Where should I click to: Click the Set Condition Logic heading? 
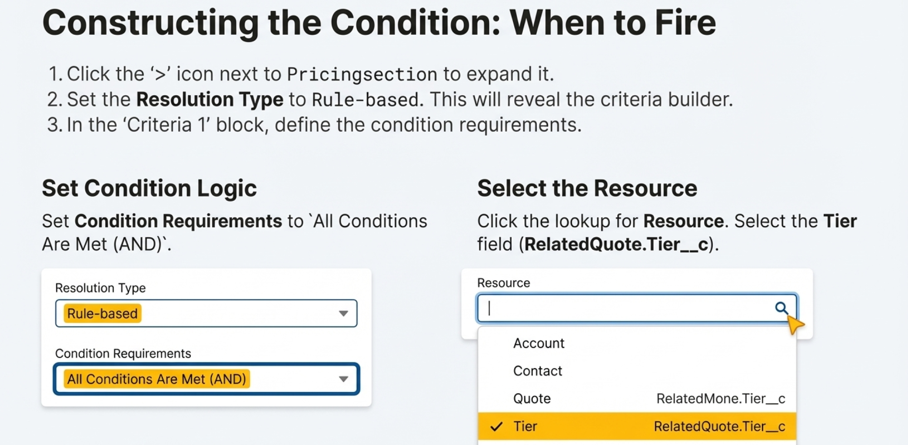(x=149, y=188)
